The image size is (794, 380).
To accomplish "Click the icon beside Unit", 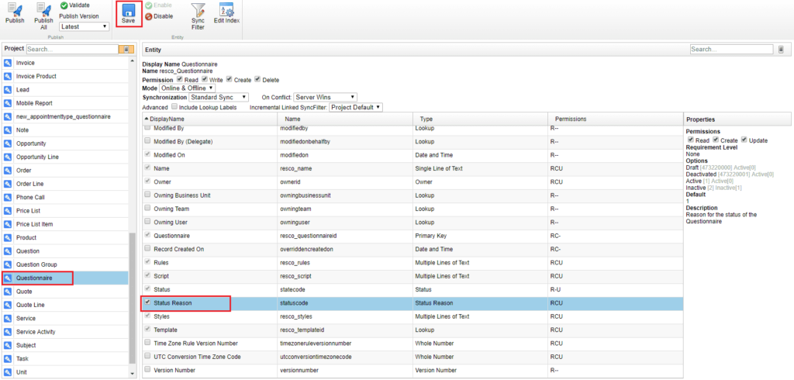I will 8,372.
